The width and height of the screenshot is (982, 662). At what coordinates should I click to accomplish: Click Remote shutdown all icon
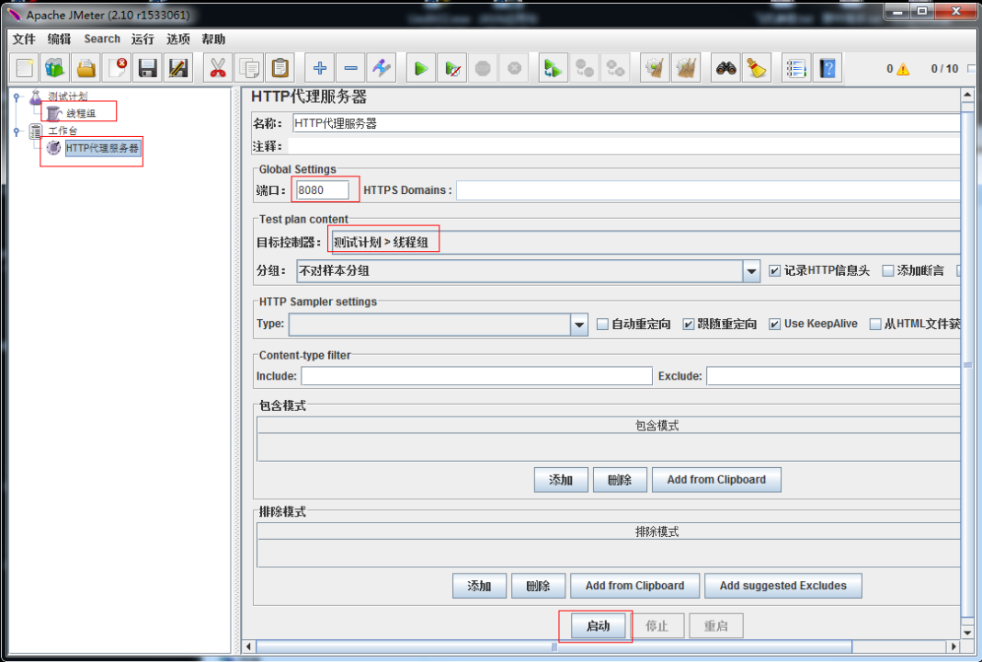click(x=615, y=68)
